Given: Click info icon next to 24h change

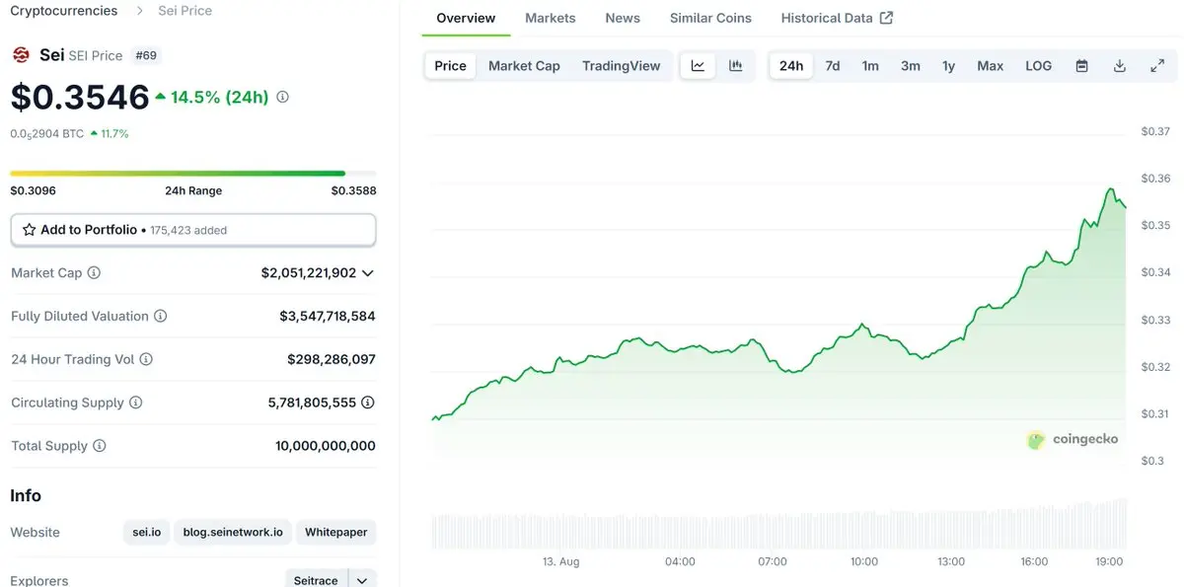Looking at the screenshot, I should click(282, 97).
